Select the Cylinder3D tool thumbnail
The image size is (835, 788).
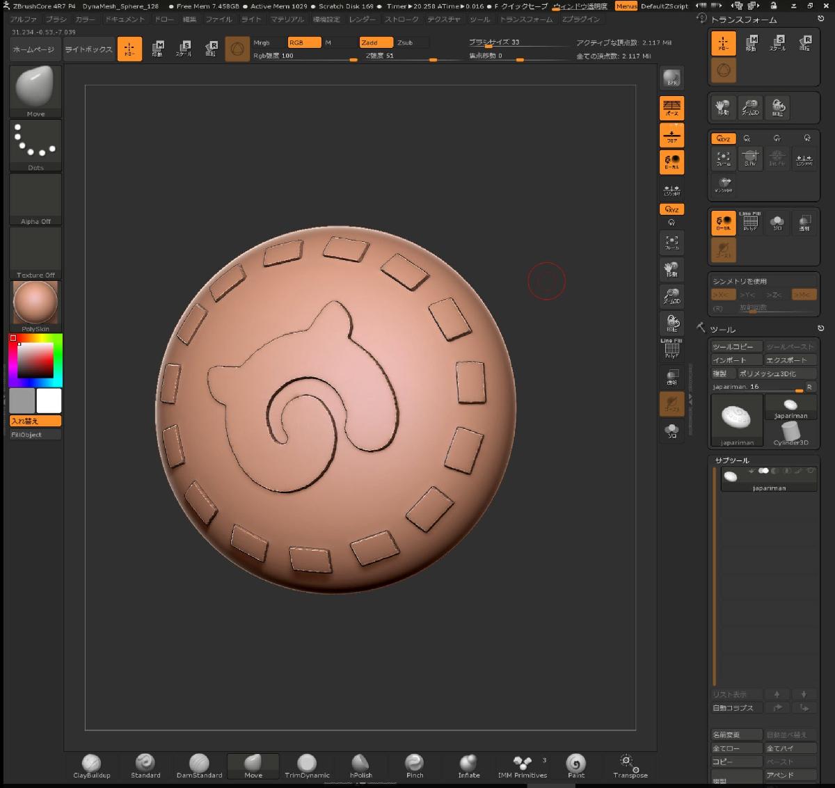(790, 433)
